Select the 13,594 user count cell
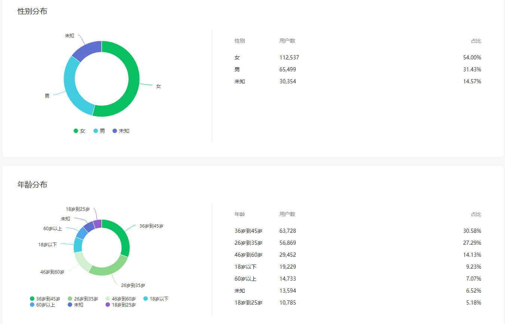 click(x=288, y=291)
